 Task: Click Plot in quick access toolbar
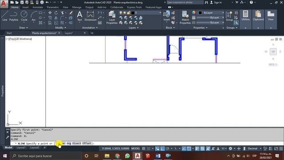pyautogui.click(x=42, y=2)
